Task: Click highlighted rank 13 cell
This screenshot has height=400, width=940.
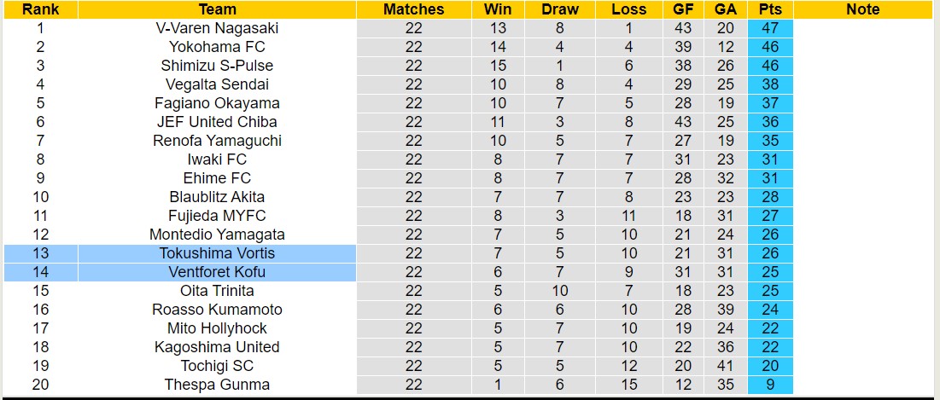Action: point(40,253)
